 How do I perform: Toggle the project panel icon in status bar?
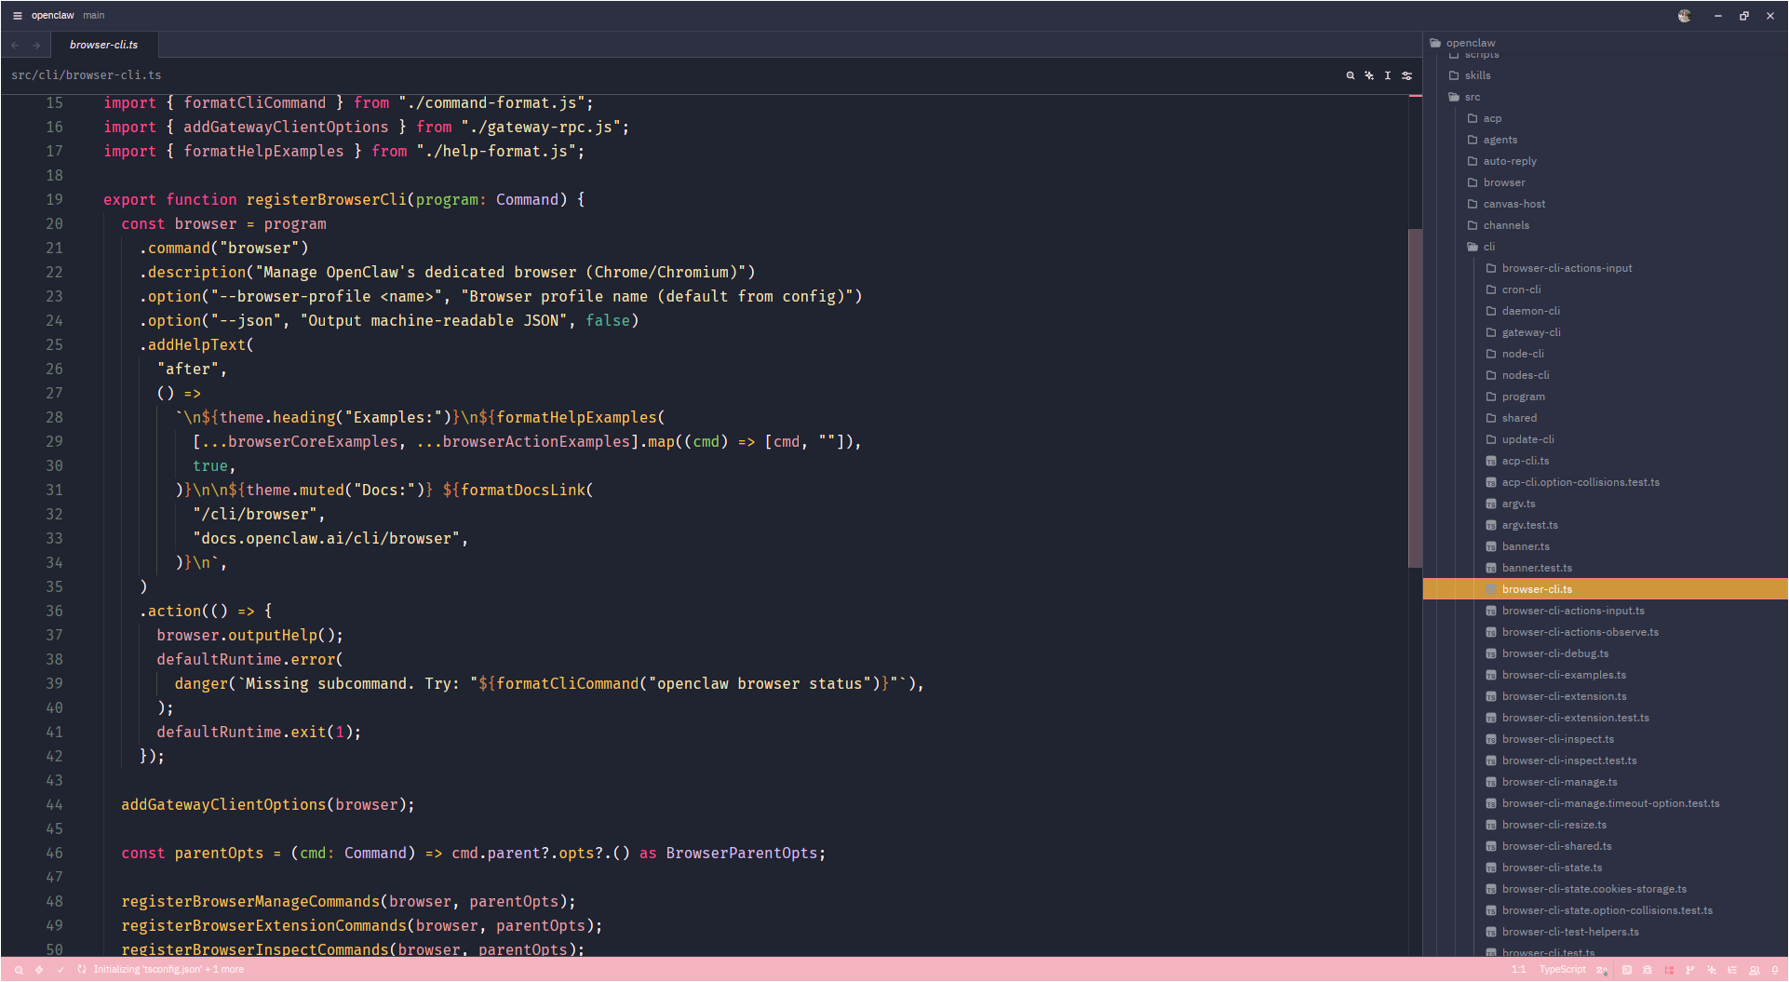[x=1669, y=970]
